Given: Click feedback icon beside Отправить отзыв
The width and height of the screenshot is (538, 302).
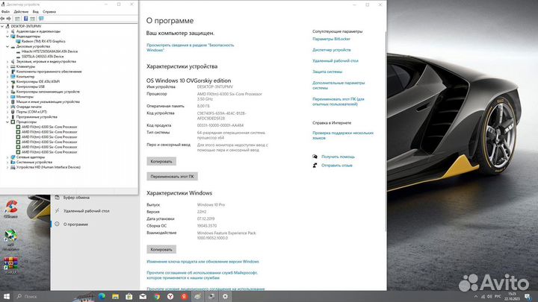Looking at the screenshot, I should pos(315,166).
